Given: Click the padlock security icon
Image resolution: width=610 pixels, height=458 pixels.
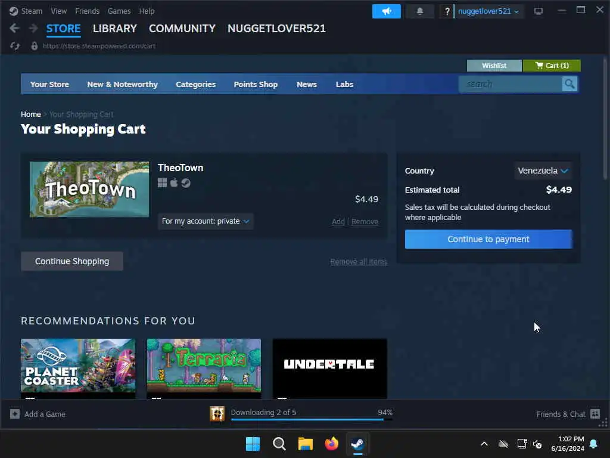Looking at the screenshot, I should pyautogui.click(x=34, y=46).
